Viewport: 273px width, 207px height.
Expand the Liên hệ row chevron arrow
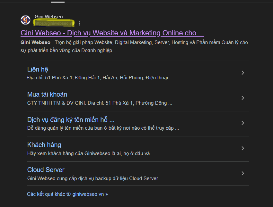coord(243,73)
